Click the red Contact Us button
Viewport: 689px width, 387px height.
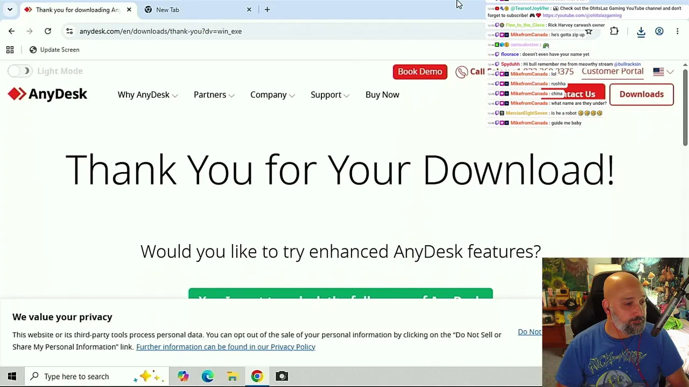tap(573, 94)
